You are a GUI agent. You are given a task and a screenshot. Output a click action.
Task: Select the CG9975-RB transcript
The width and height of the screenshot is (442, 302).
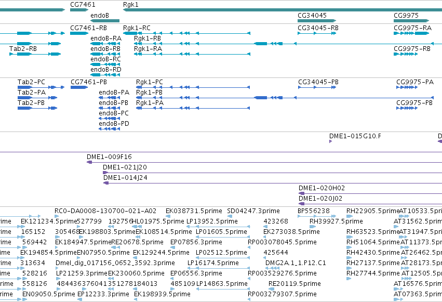pyautogui.click(x=406, y=54)
